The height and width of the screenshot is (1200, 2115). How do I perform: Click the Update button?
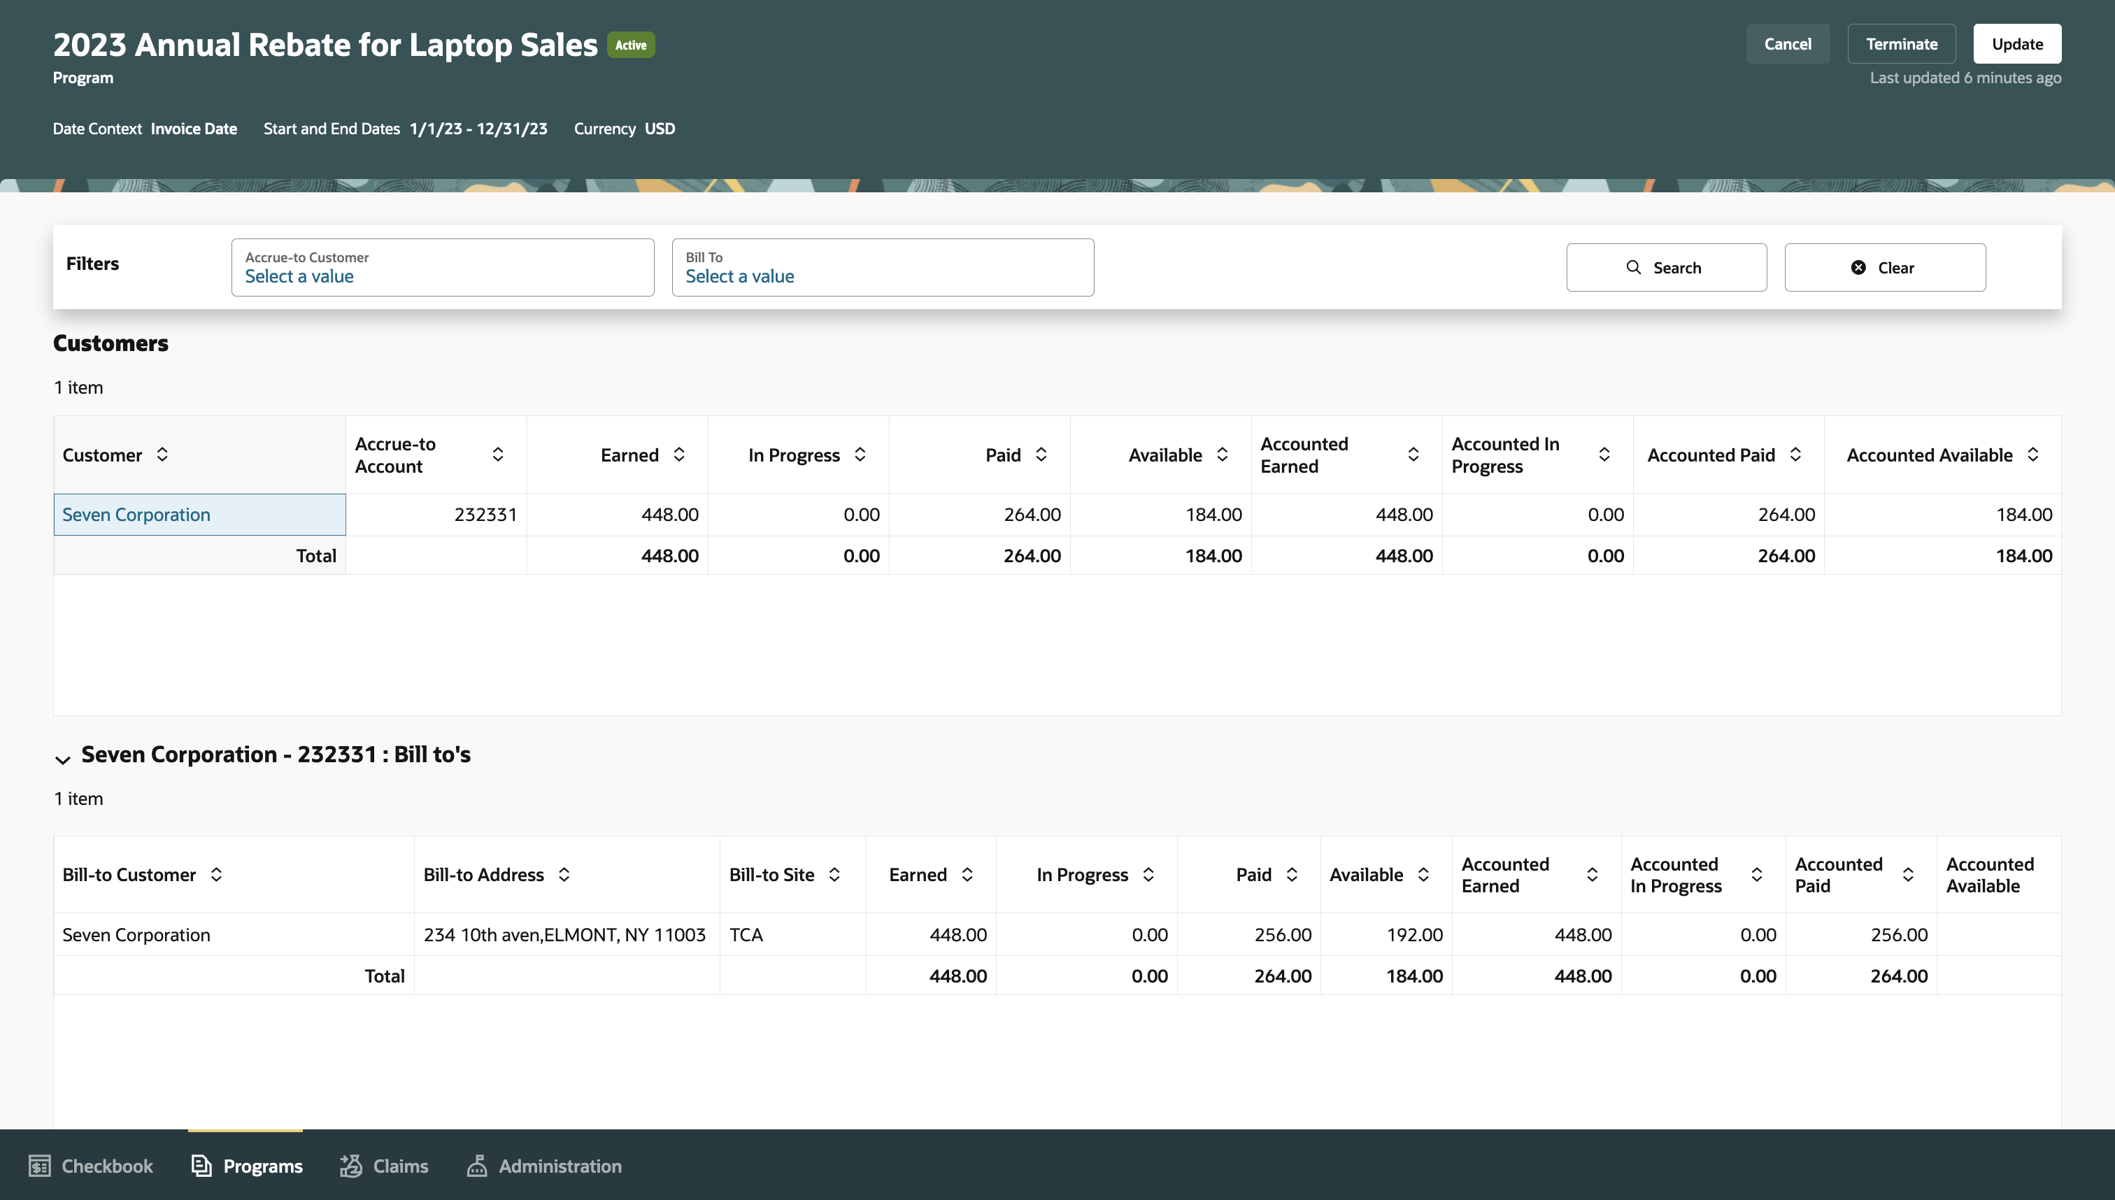tap(2016, 43)
